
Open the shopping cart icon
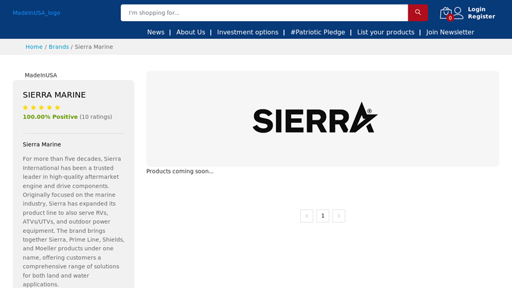(445, 13)
